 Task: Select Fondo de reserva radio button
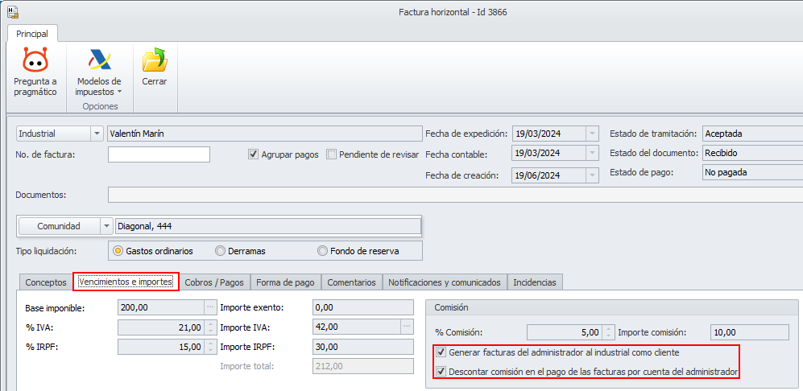323,251
